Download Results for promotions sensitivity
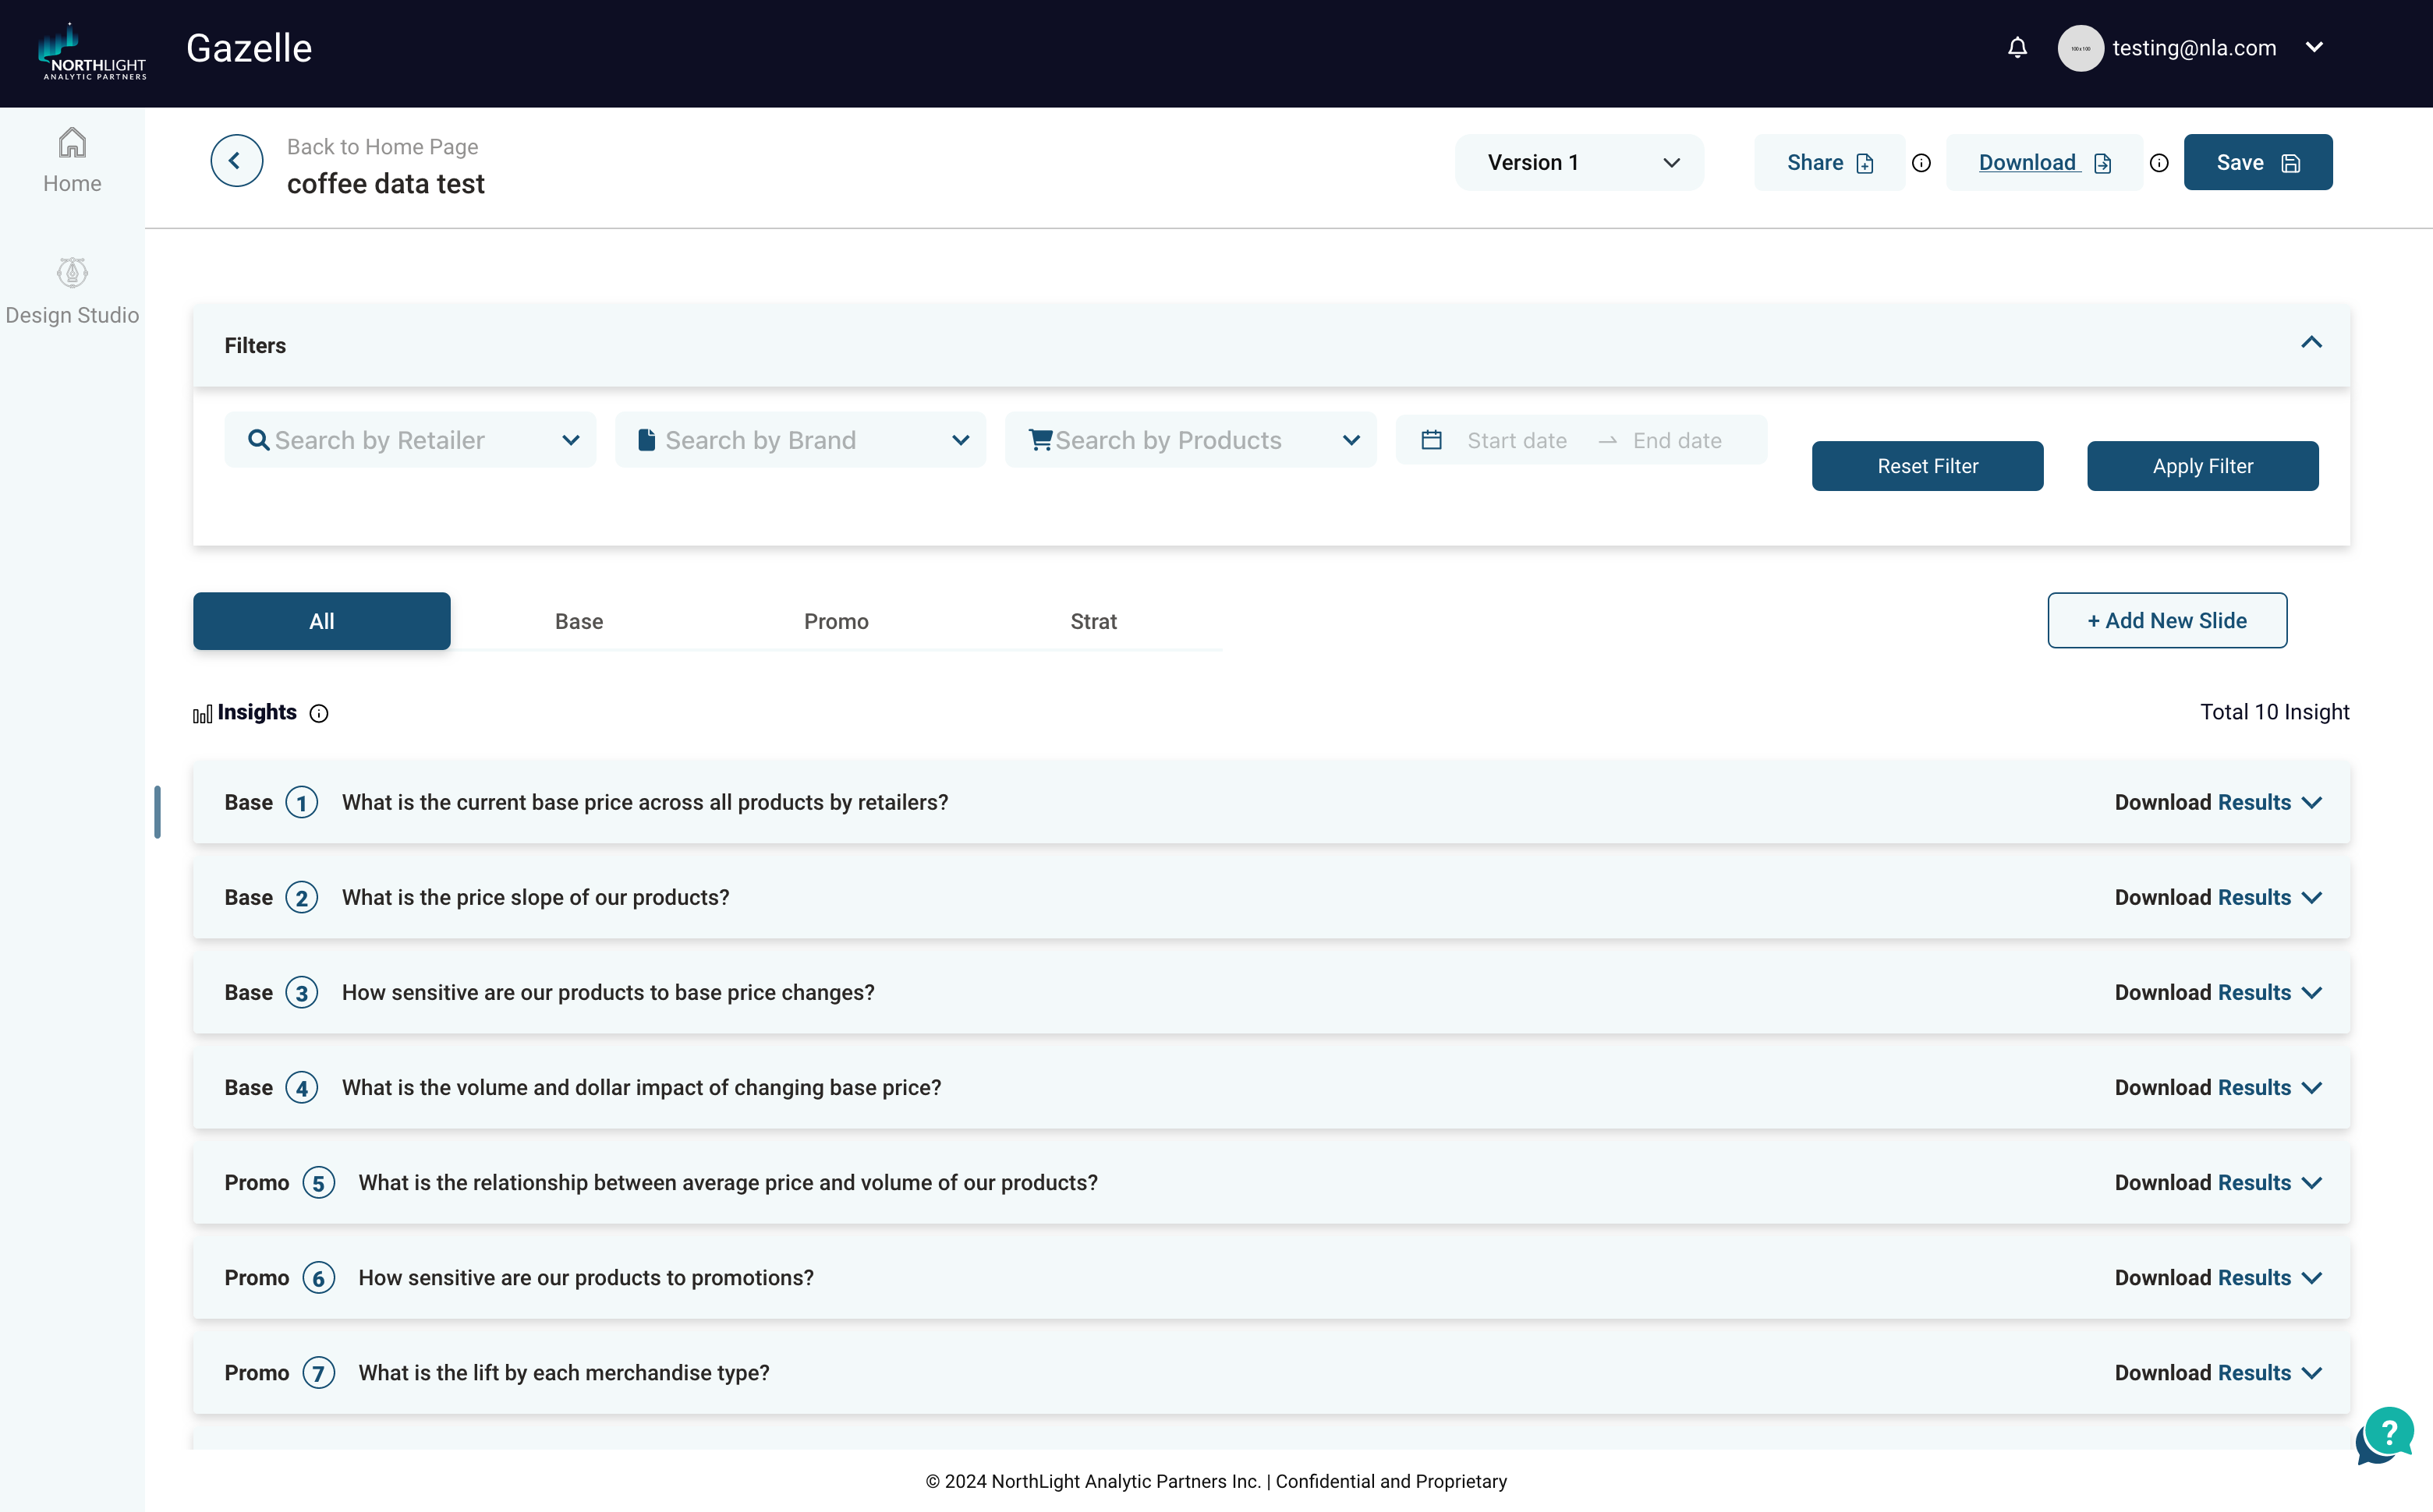The height and width of the screenshot is (1512, 2433). (2202, 1277)
